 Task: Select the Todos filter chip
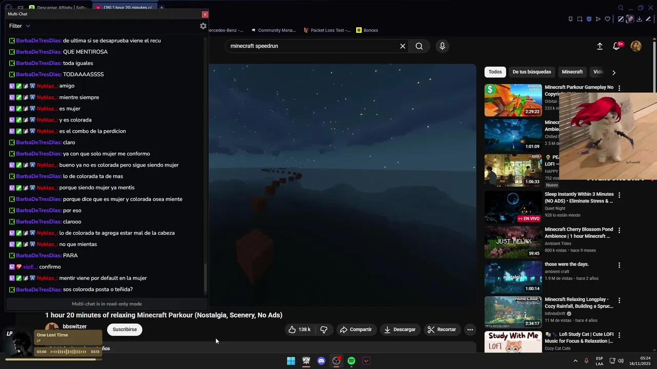495,72
